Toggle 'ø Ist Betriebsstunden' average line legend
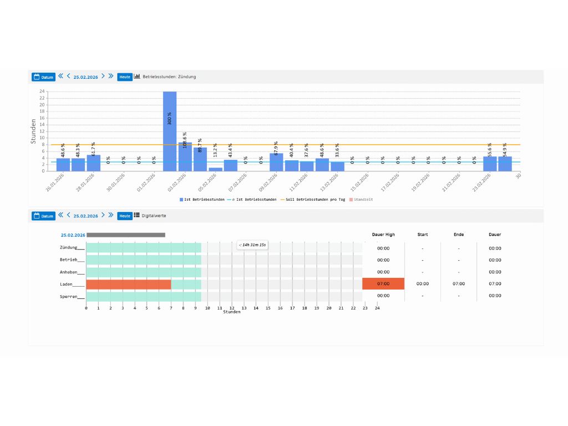The height and width of the screenshot is (426, 568). click(x=252, y=199)
